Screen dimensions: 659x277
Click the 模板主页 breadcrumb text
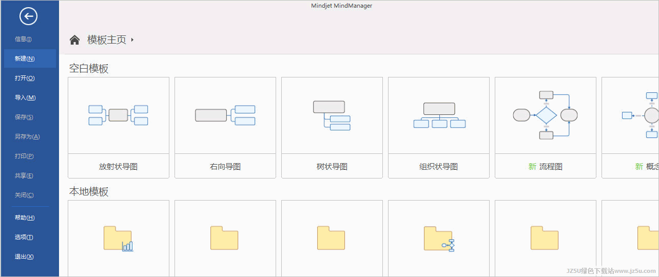(107, 39)
